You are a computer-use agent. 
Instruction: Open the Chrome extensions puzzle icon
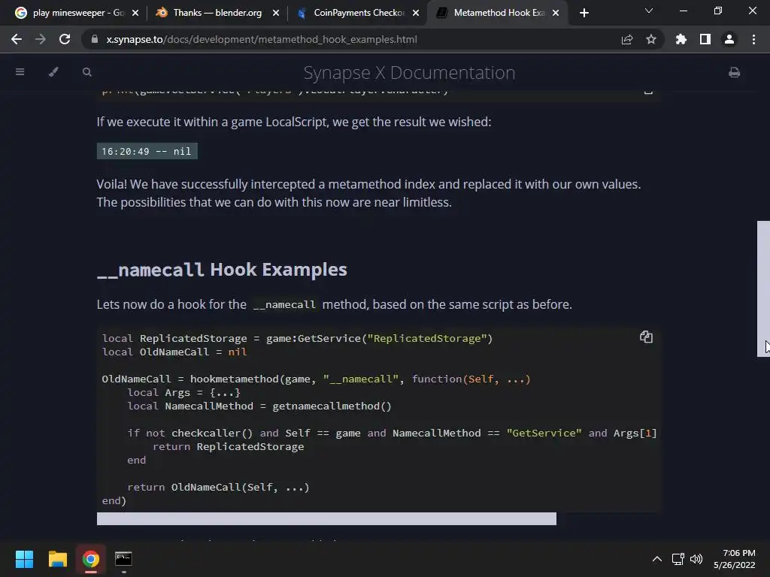click(681, 39)
